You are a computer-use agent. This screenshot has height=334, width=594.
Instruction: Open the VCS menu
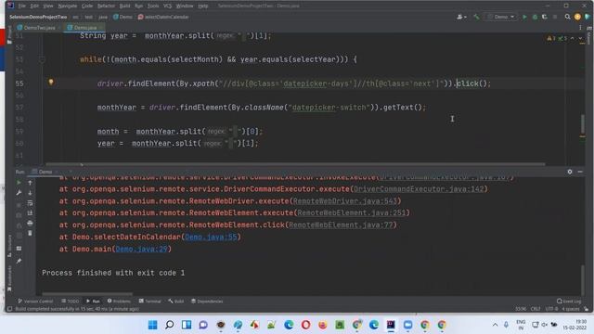pos(167,6)
